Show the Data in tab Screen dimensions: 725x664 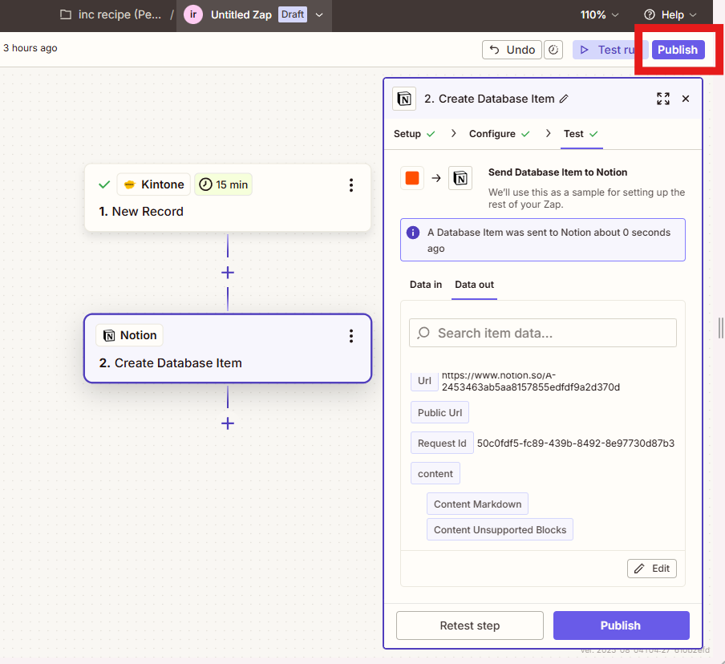pyautogui.click(x=426, y=285)
